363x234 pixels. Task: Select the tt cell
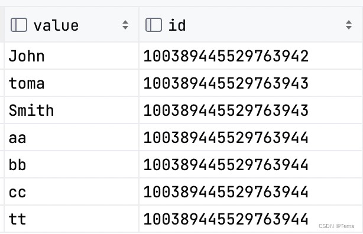click(72, 219)
